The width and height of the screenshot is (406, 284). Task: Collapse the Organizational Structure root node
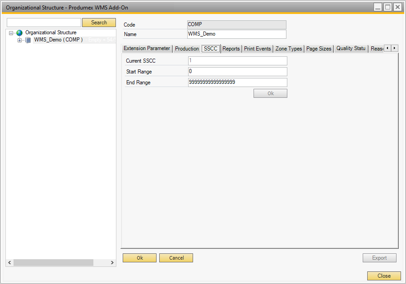pyautogui.click(x=11, y=33)
